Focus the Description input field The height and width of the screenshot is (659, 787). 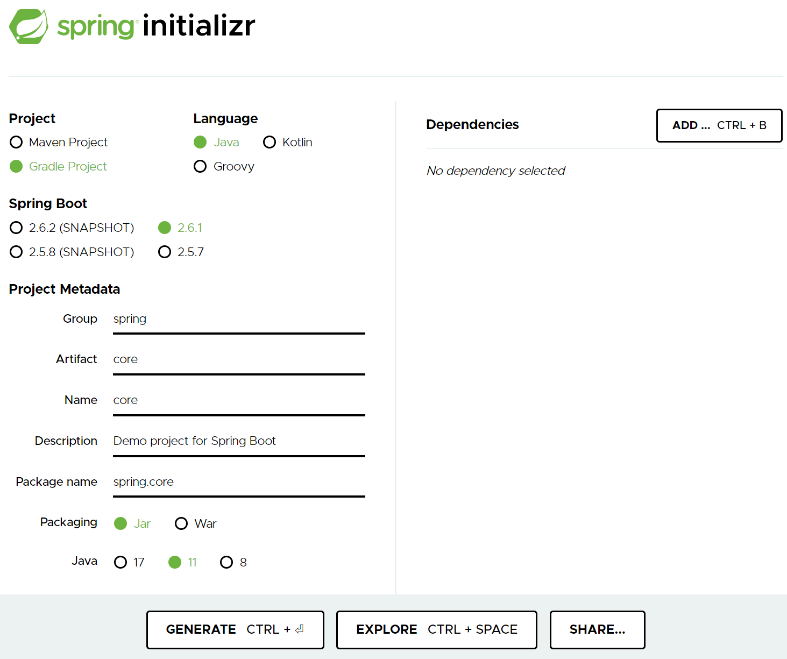pos(239,442)
